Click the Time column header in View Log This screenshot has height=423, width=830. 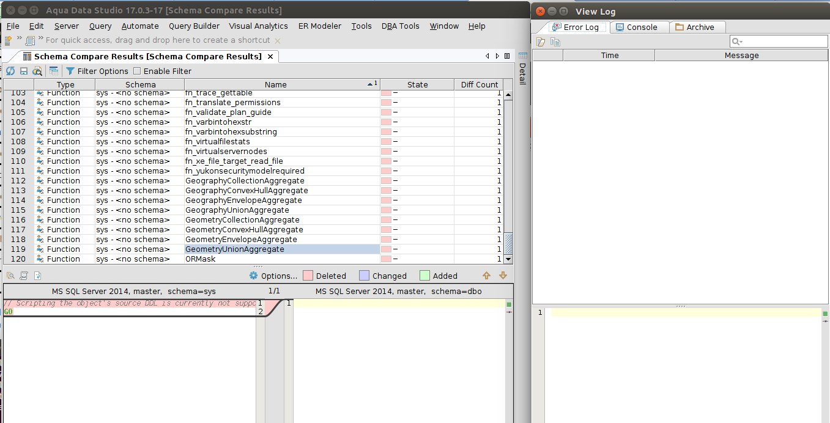[609, 55]
